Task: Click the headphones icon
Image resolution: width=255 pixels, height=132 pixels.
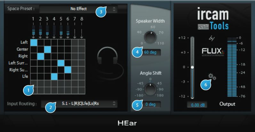Action: [x=108, y=56]
